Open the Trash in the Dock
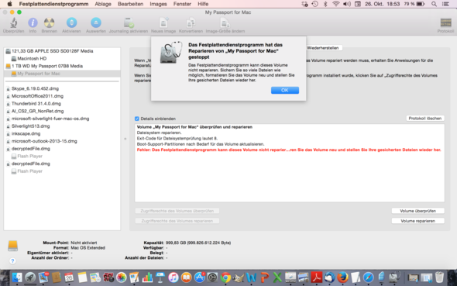 tap(439, 277)
